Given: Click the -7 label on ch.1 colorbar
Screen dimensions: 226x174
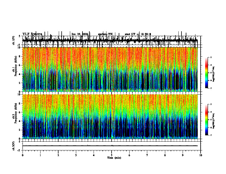Looking at the screenshot, I should point(211,88).
